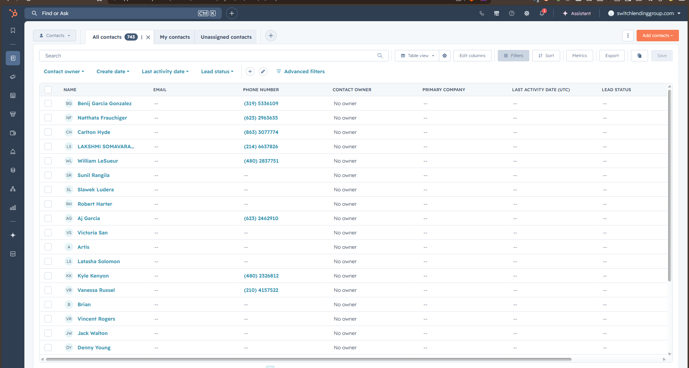Expand the Table view dropdown

coord(417,56)
